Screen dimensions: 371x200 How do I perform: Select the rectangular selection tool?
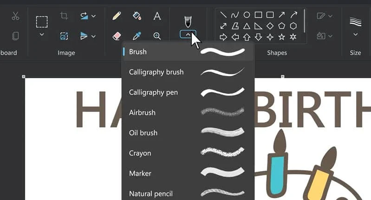tap(42, 22)
